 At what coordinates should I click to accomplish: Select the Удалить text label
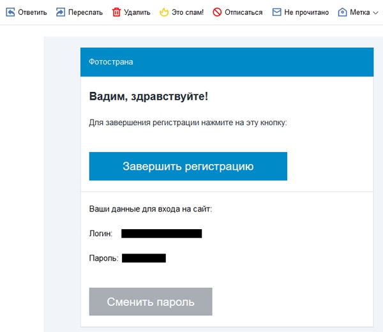(x=137, y=12)
